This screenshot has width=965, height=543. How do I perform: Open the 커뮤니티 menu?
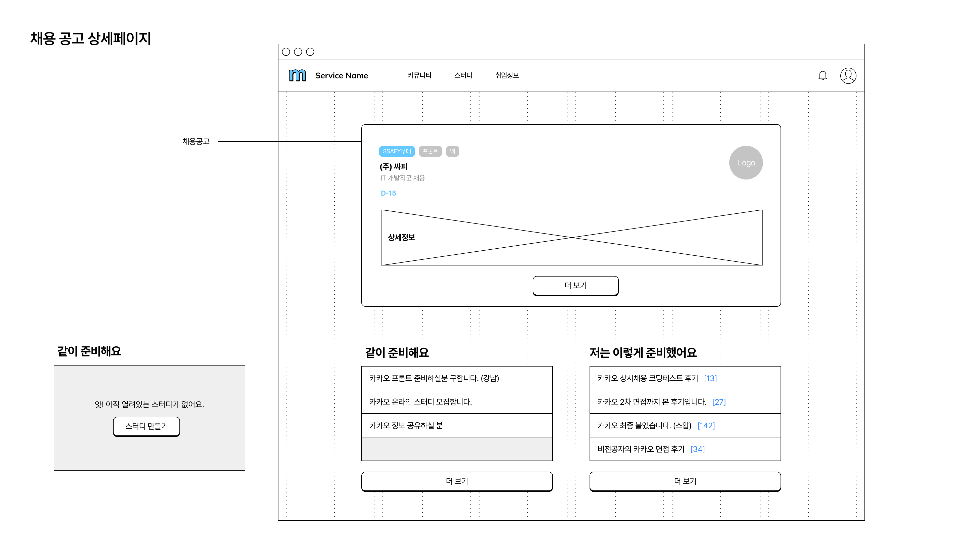coord(419,75)
